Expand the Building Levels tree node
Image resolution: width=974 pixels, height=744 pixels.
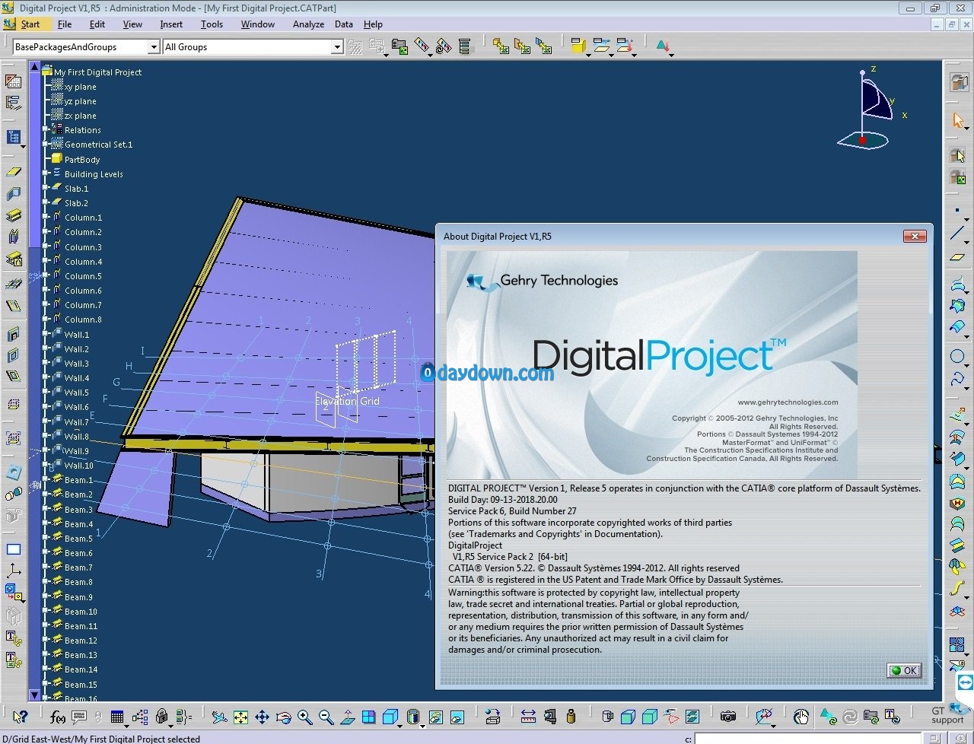click(46, 173)
